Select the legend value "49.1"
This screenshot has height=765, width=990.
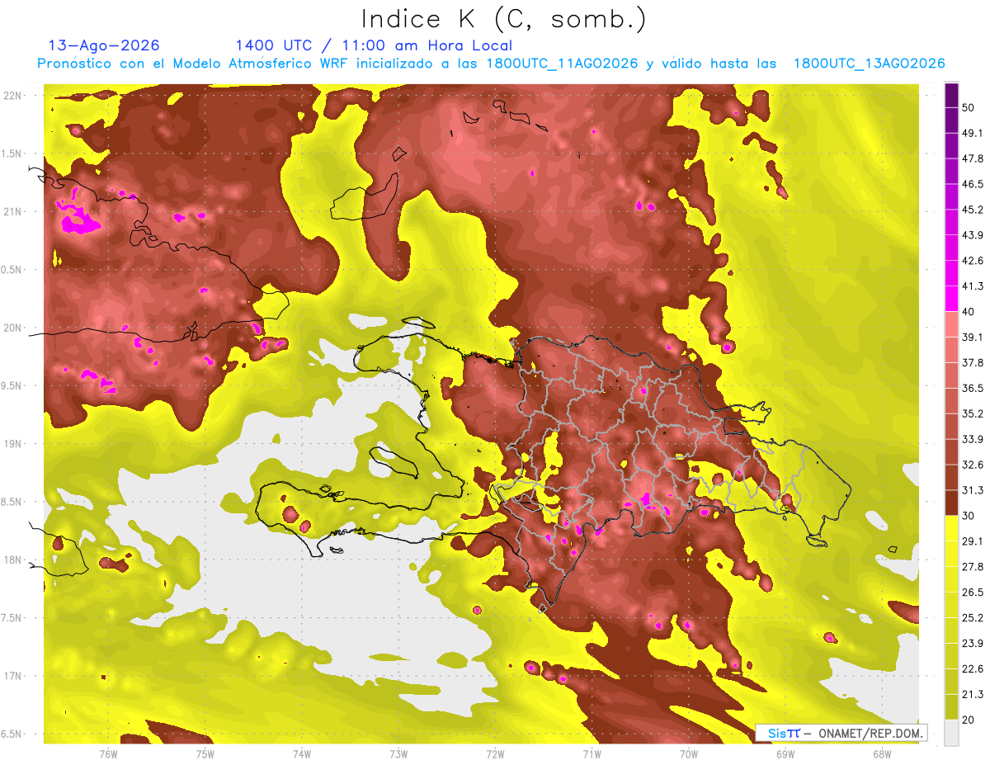973,133
